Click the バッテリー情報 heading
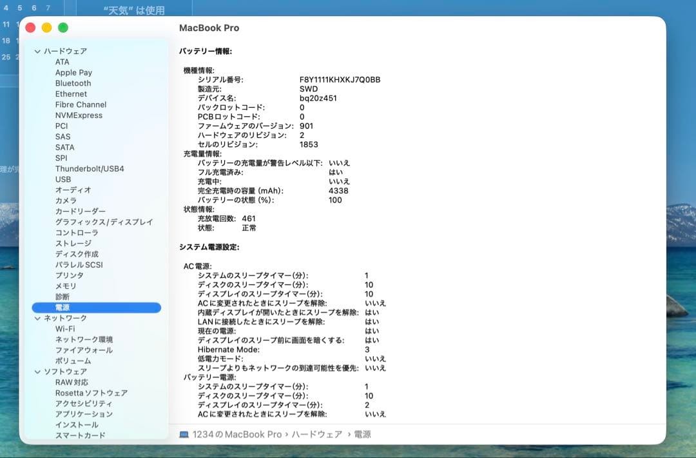696x458 pixels. point(206,52)
